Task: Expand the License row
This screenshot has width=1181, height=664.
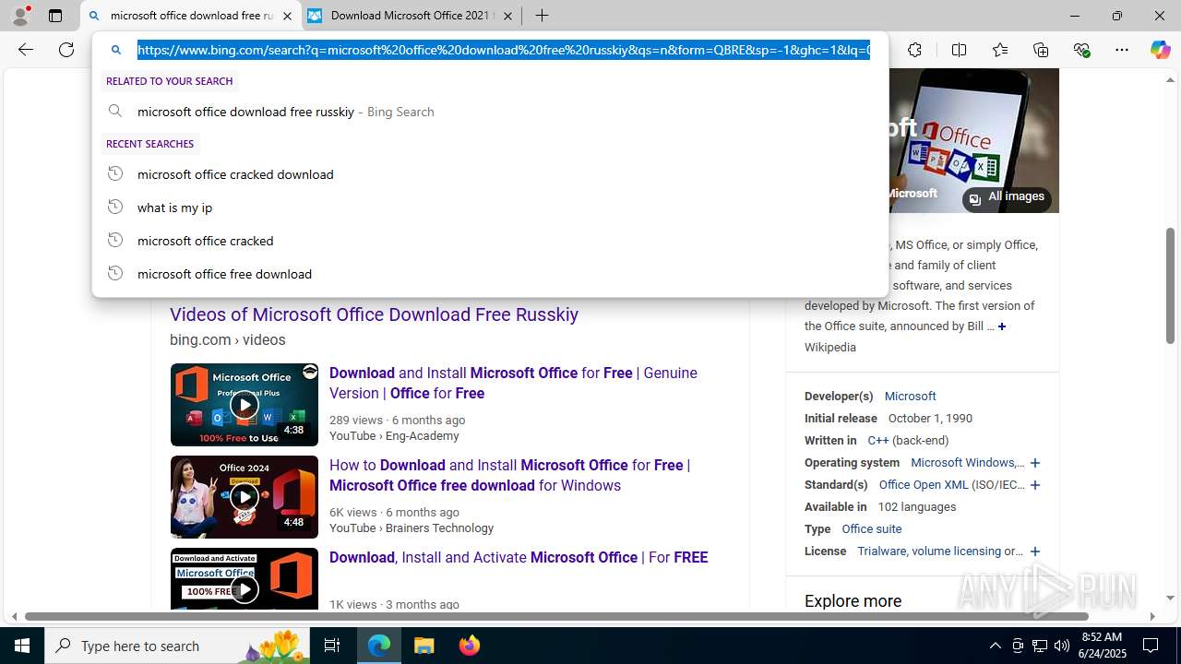Action: [1035, 551]
